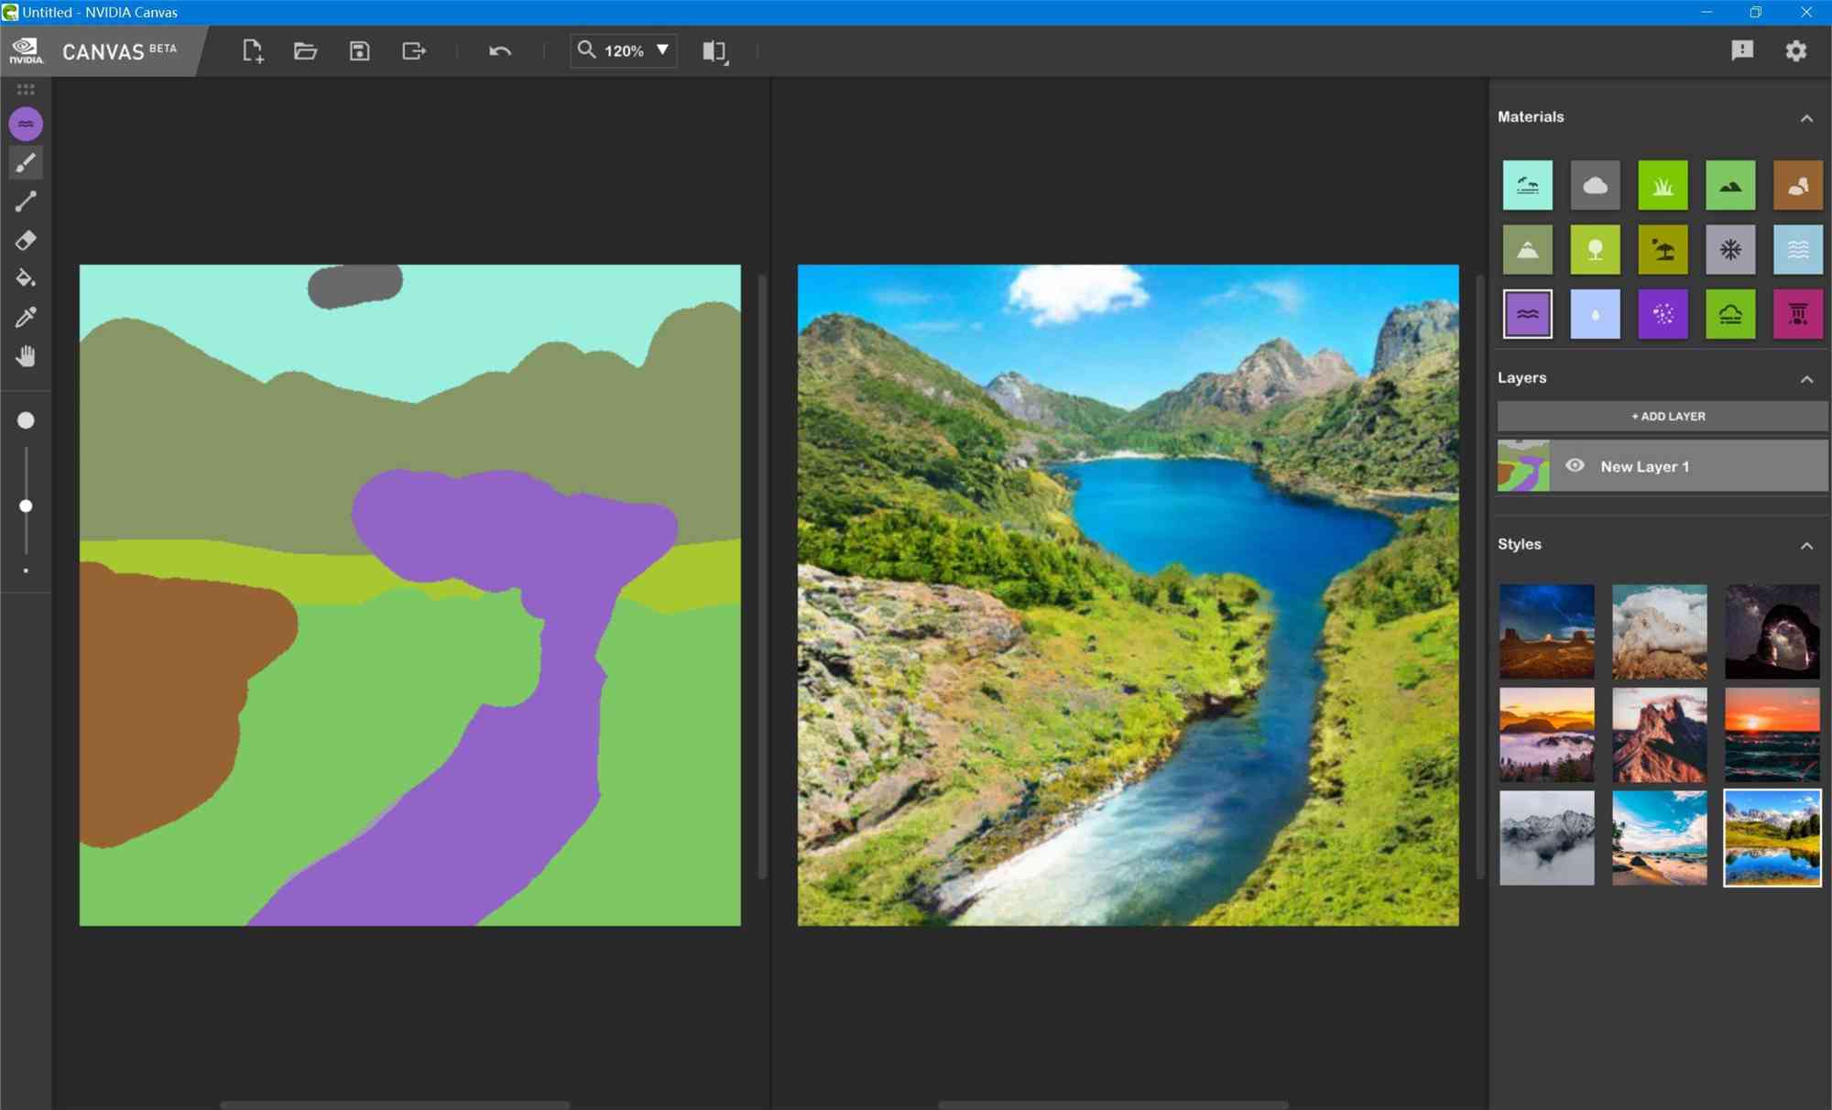Select the Eyedropper tool

point(27,318)
